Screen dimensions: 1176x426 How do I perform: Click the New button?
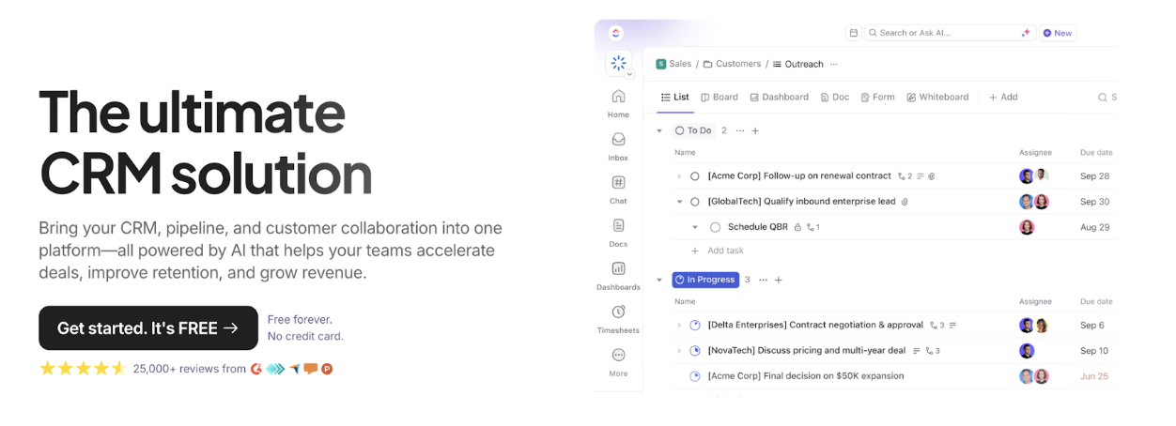1058,33
